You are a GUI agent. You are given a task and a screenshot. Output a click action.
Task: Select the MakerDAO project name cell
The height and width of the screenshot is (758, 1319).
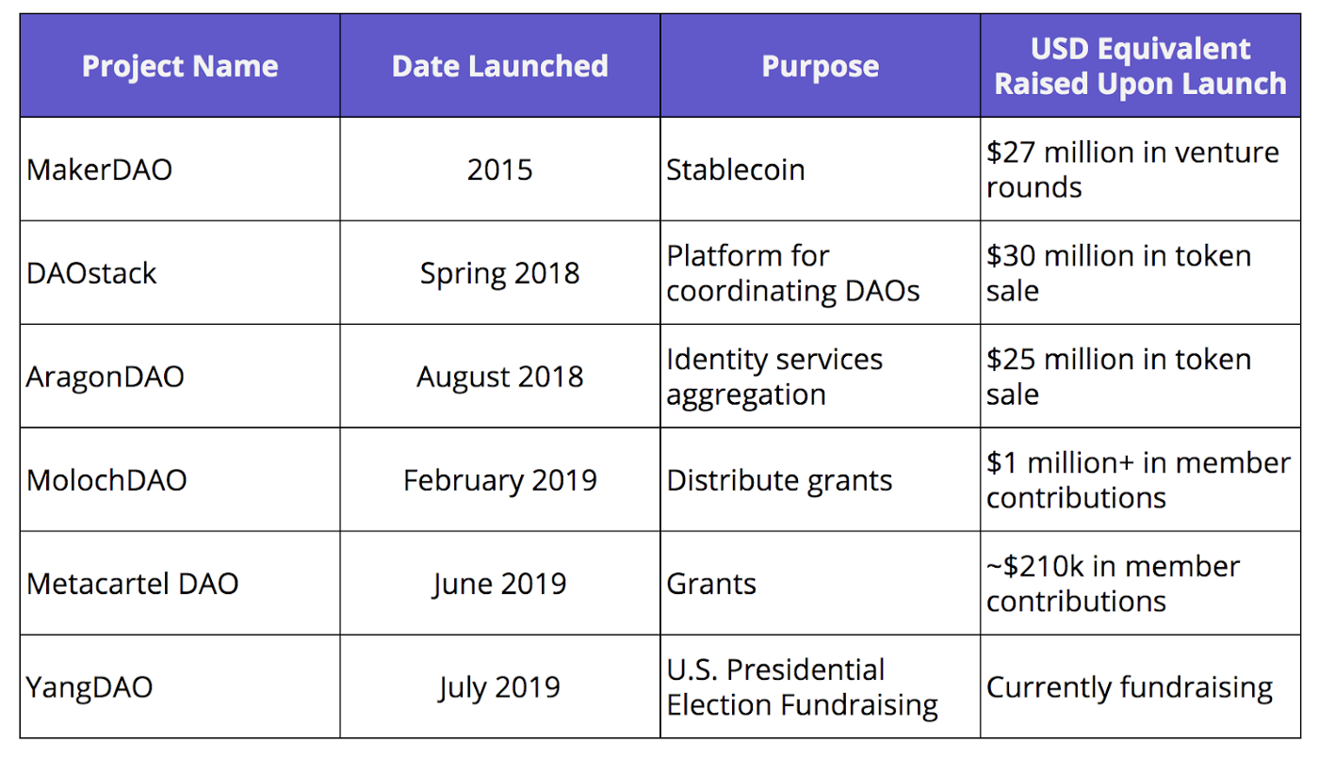click(x=100, y=169)
